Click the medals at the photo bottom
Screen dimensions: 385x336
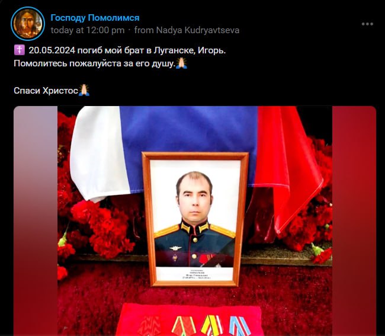211,326
